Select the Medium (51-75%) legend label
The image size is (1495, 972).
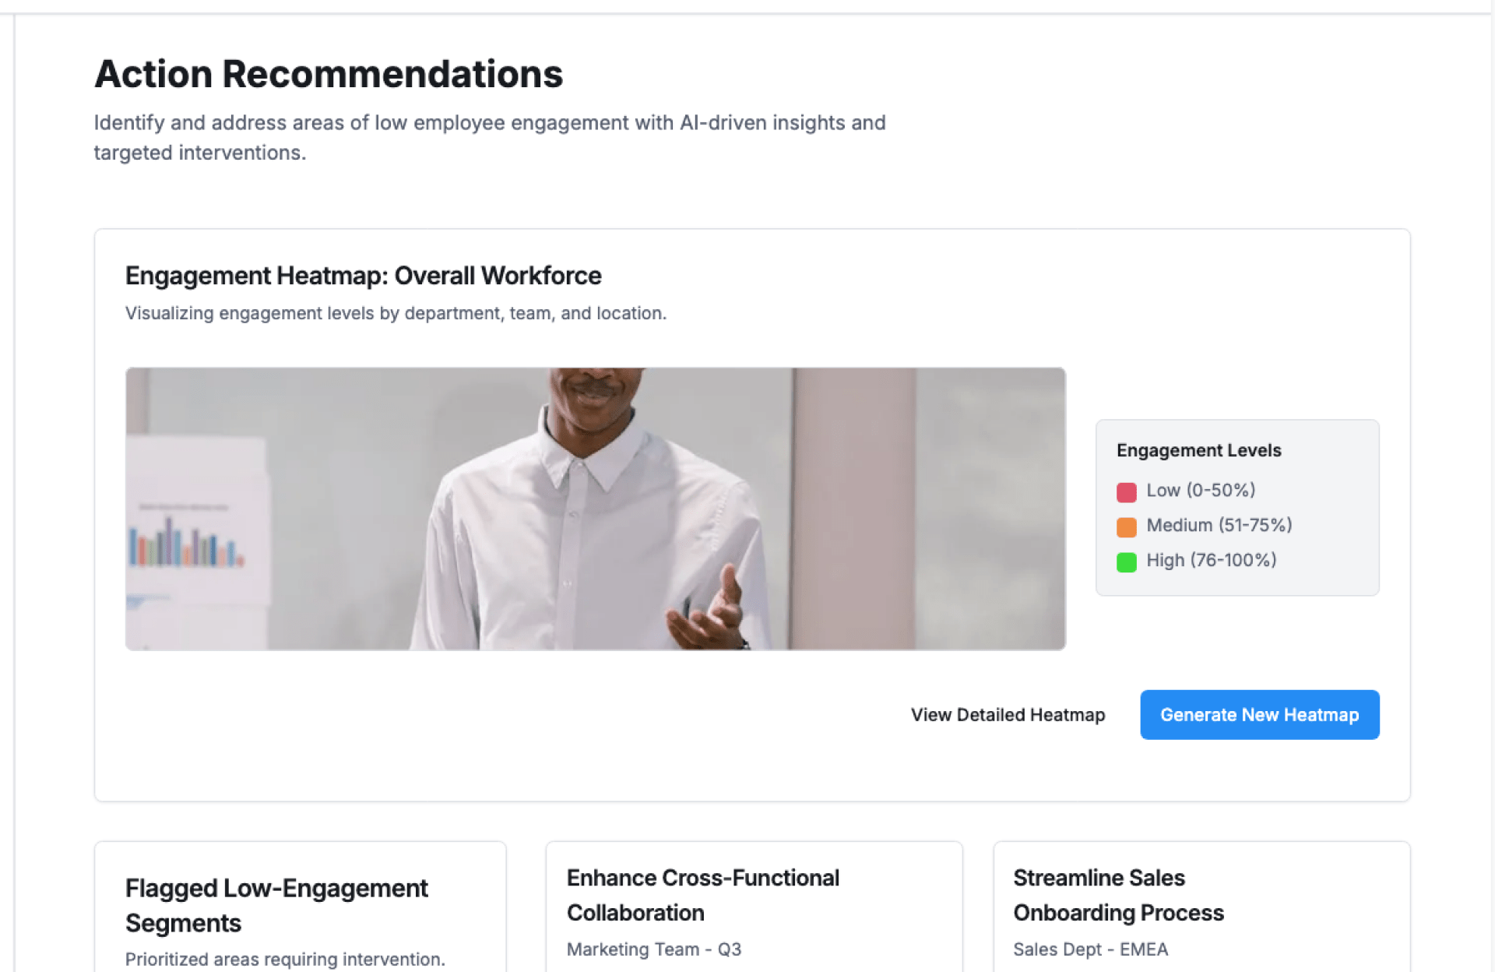point(1219,525)
